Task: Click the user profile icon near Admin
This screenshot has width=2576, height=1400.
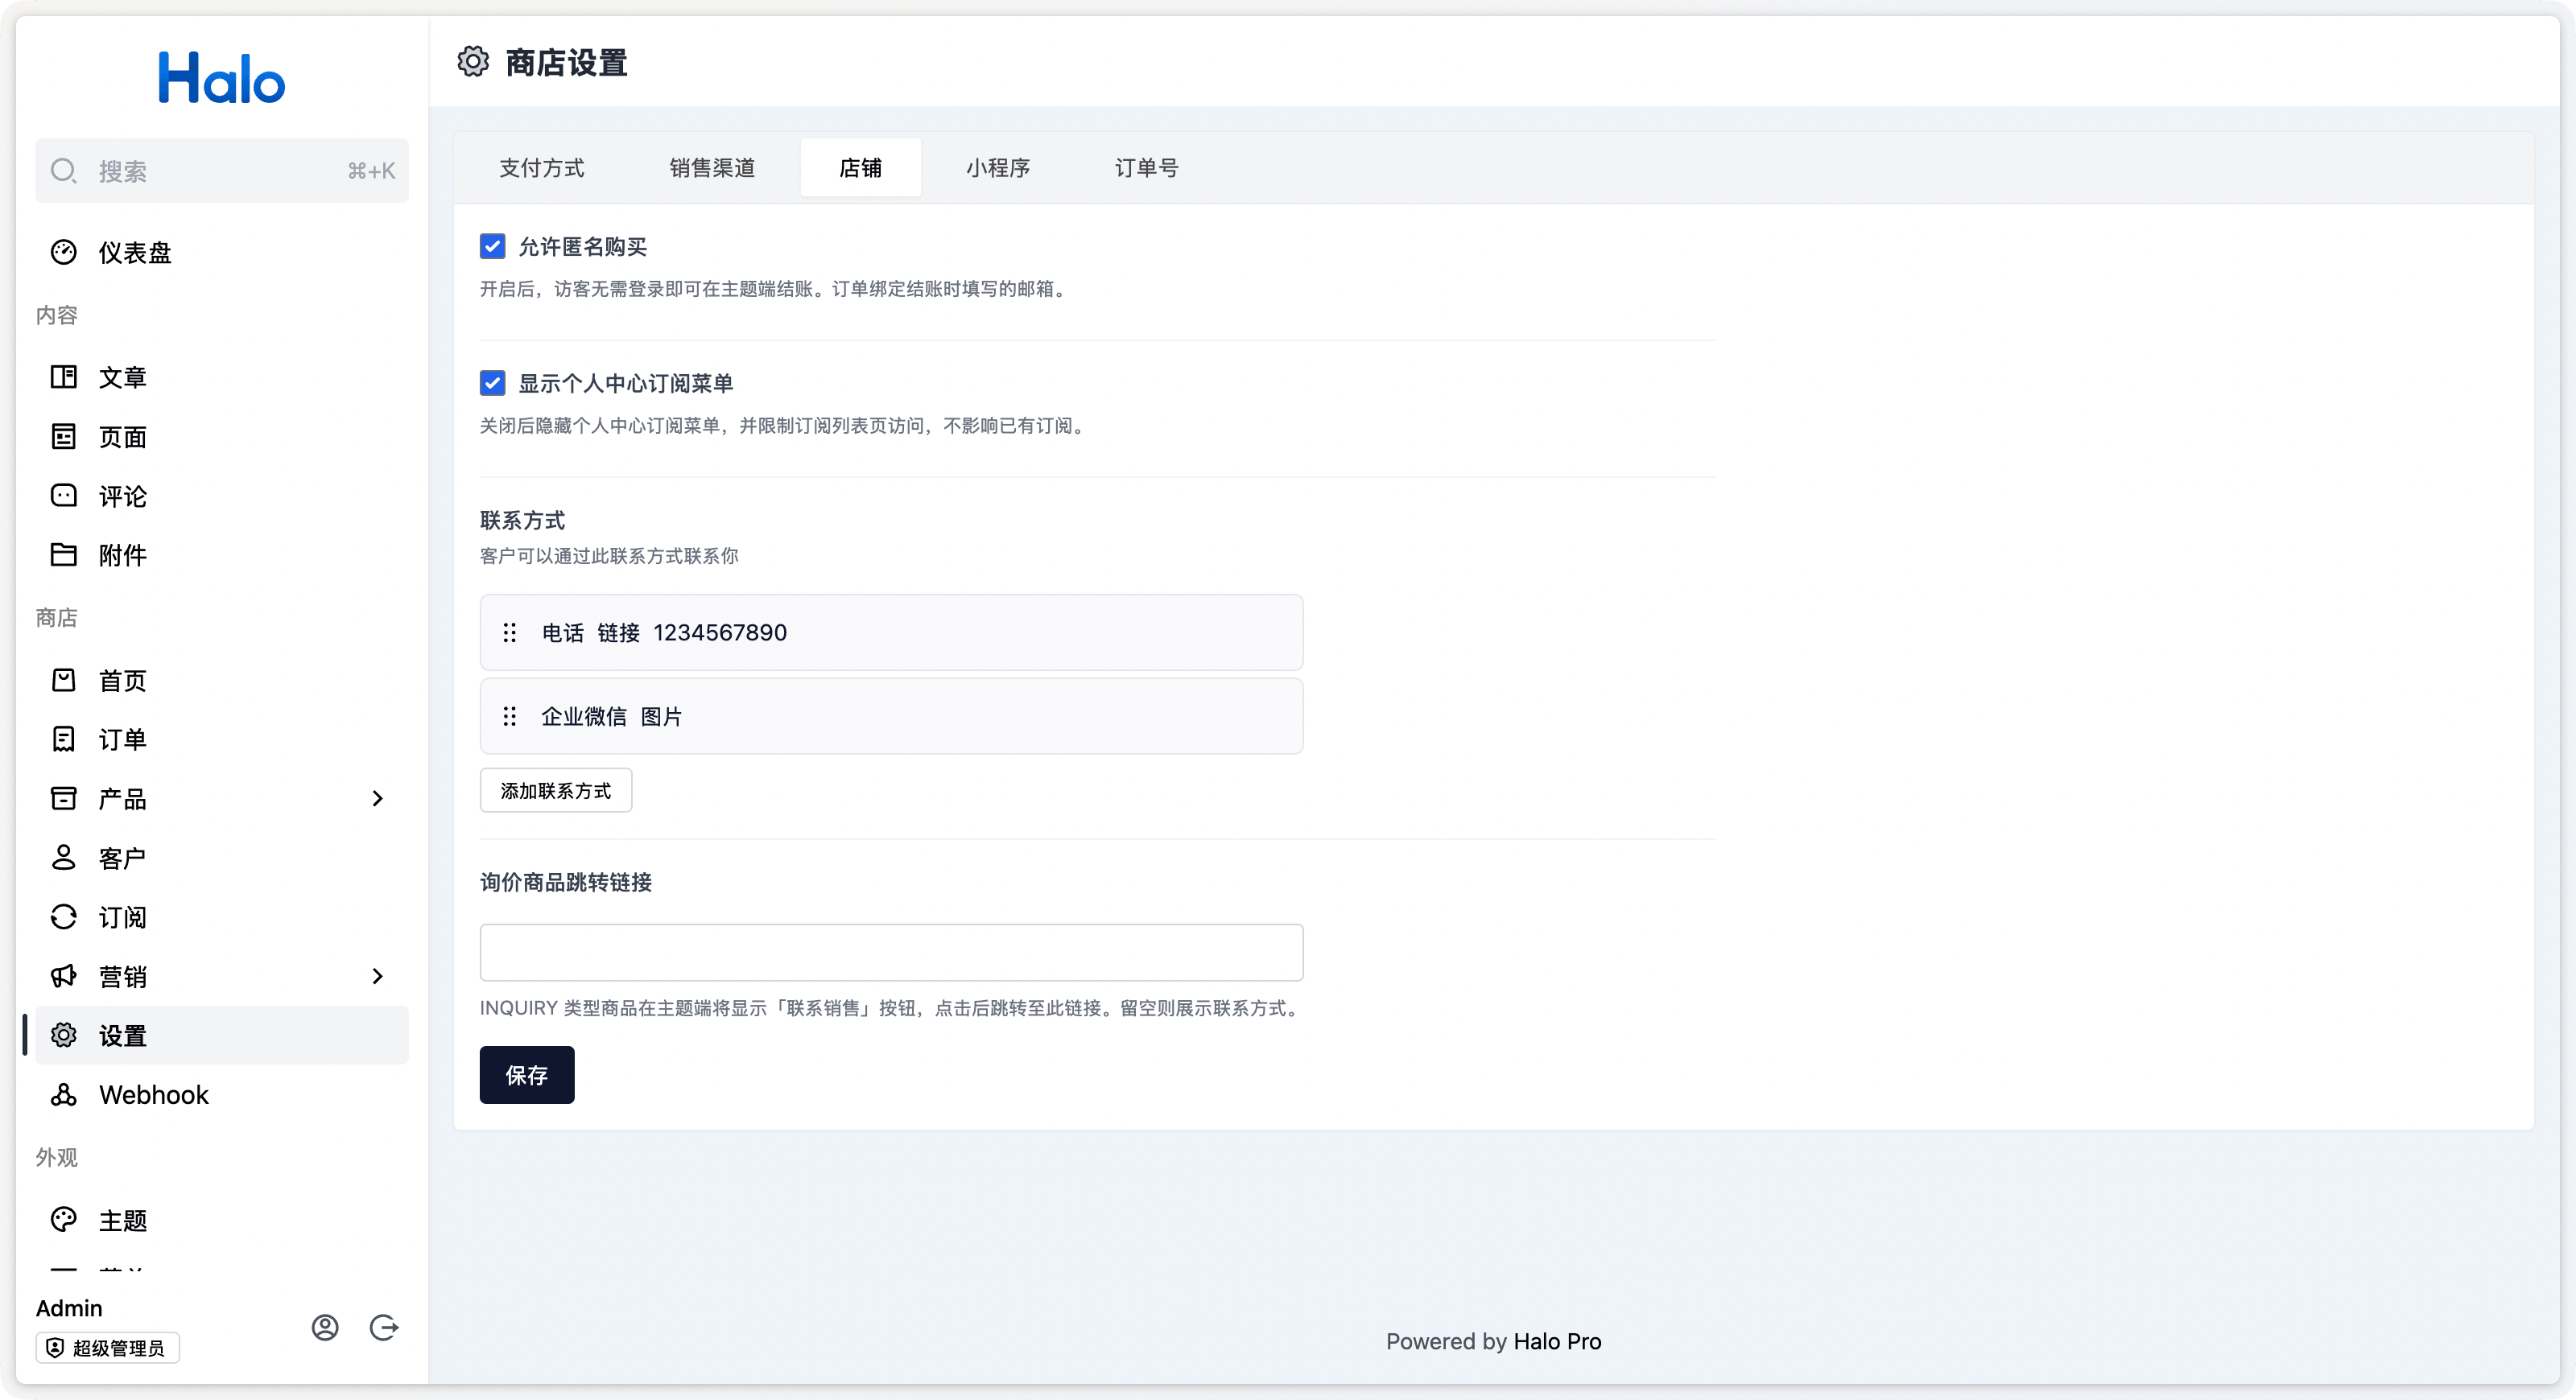Action: point(325,1327)
